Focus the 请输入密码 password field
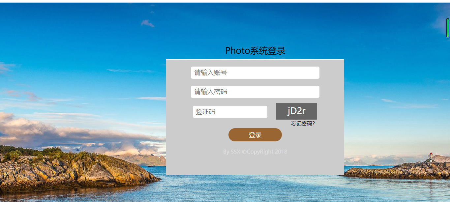This screenshot has height=202, width=450. coord(255,92)
